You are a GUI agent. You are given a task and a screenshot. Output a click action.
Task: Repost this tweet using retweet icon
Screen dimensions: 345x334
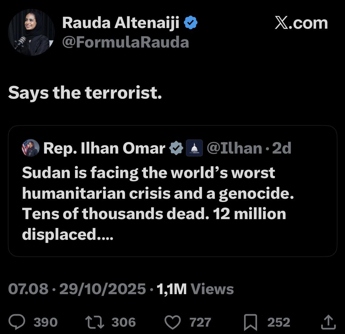(x=94, y=322)
